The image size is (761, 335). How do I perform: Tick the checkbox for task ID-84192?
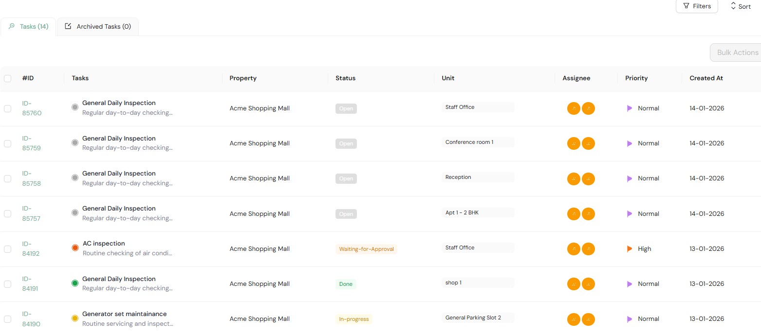coord(8,249)
